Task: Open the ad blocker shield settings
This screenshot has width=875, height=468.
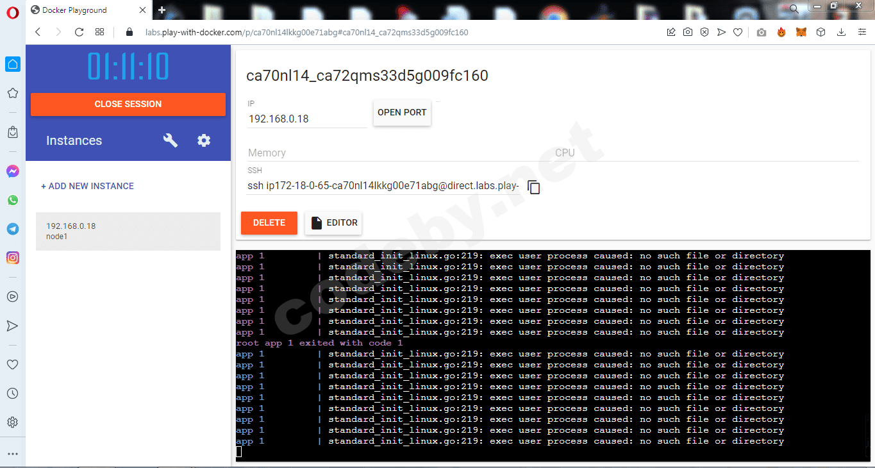Action: point(704,32)
